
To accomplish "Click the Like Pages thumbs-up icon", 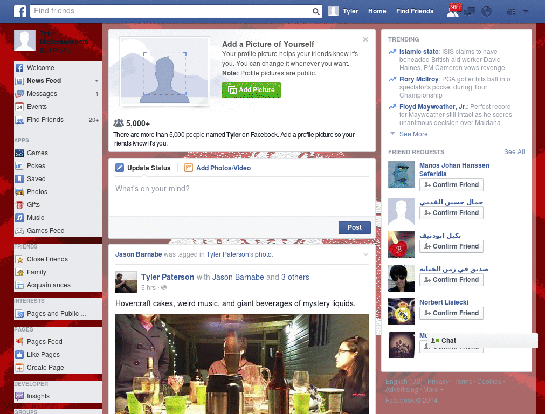I will [x=20, y=355].
